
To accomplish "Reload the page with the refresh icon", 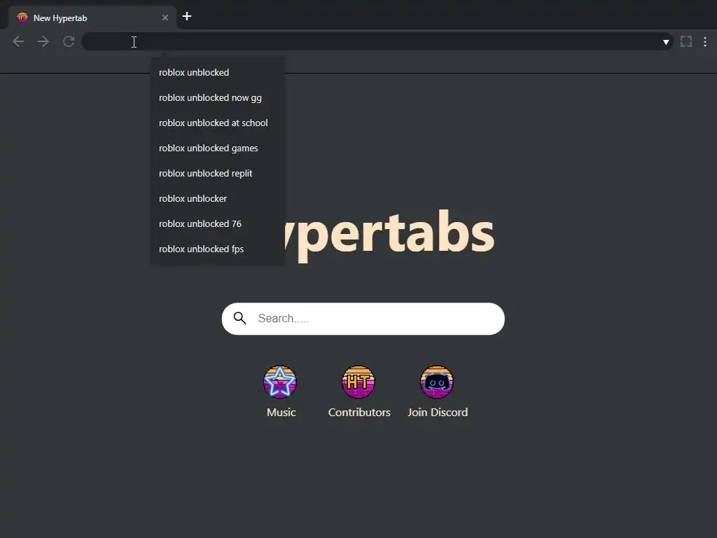I will 69,41.
